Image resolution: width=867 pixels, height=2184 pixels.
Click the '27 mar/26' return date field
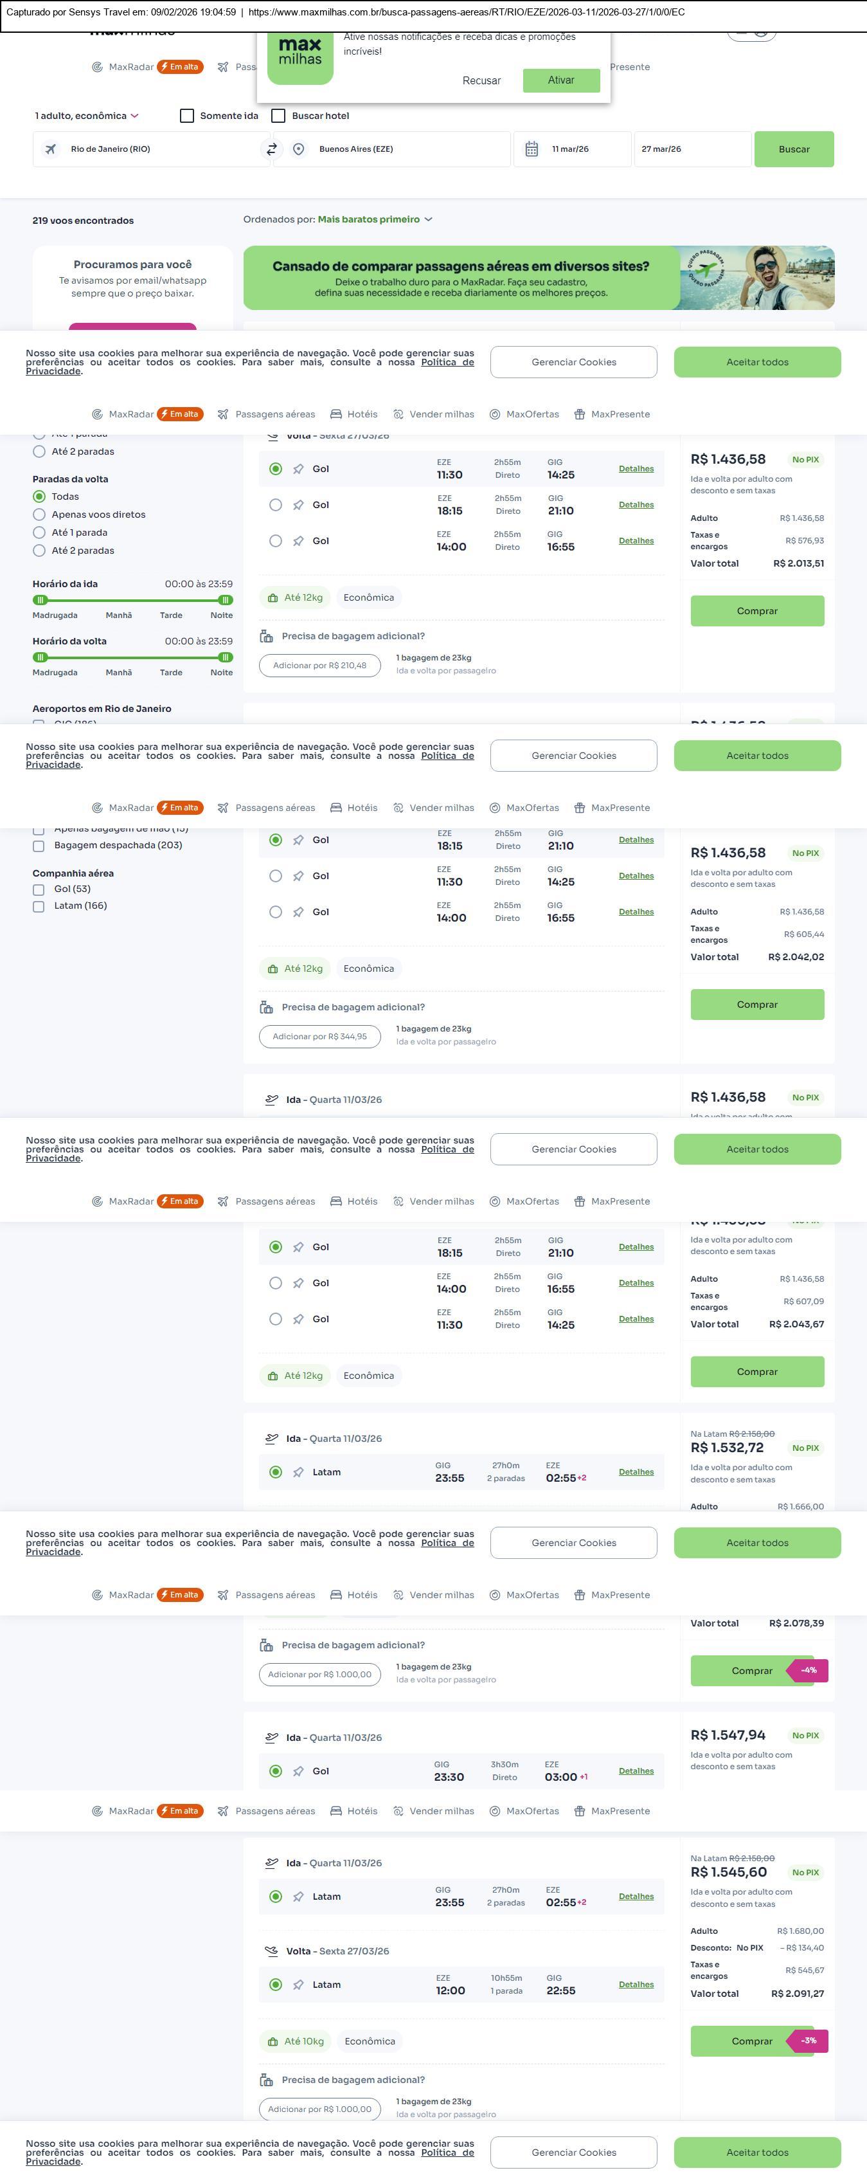pyautogui.click(x=692, y=149)
